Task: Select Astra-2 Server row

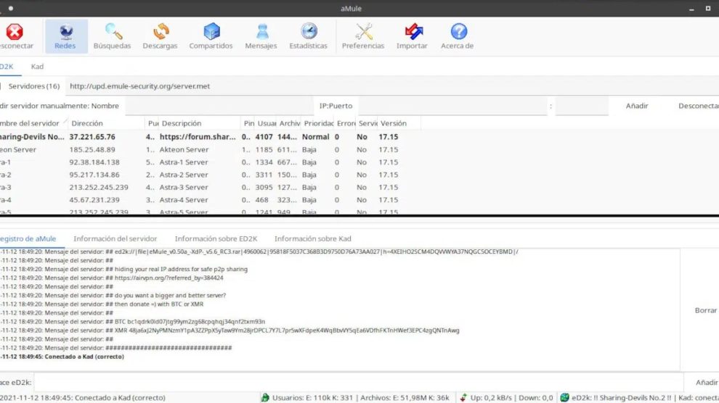Action: click(x=210, y=175)
